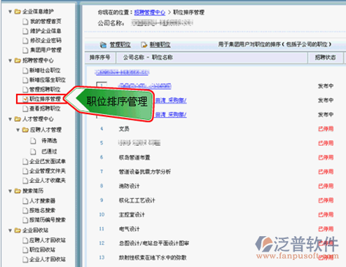Select 人才搜索器 in the sidebar tree

point(42,200)
